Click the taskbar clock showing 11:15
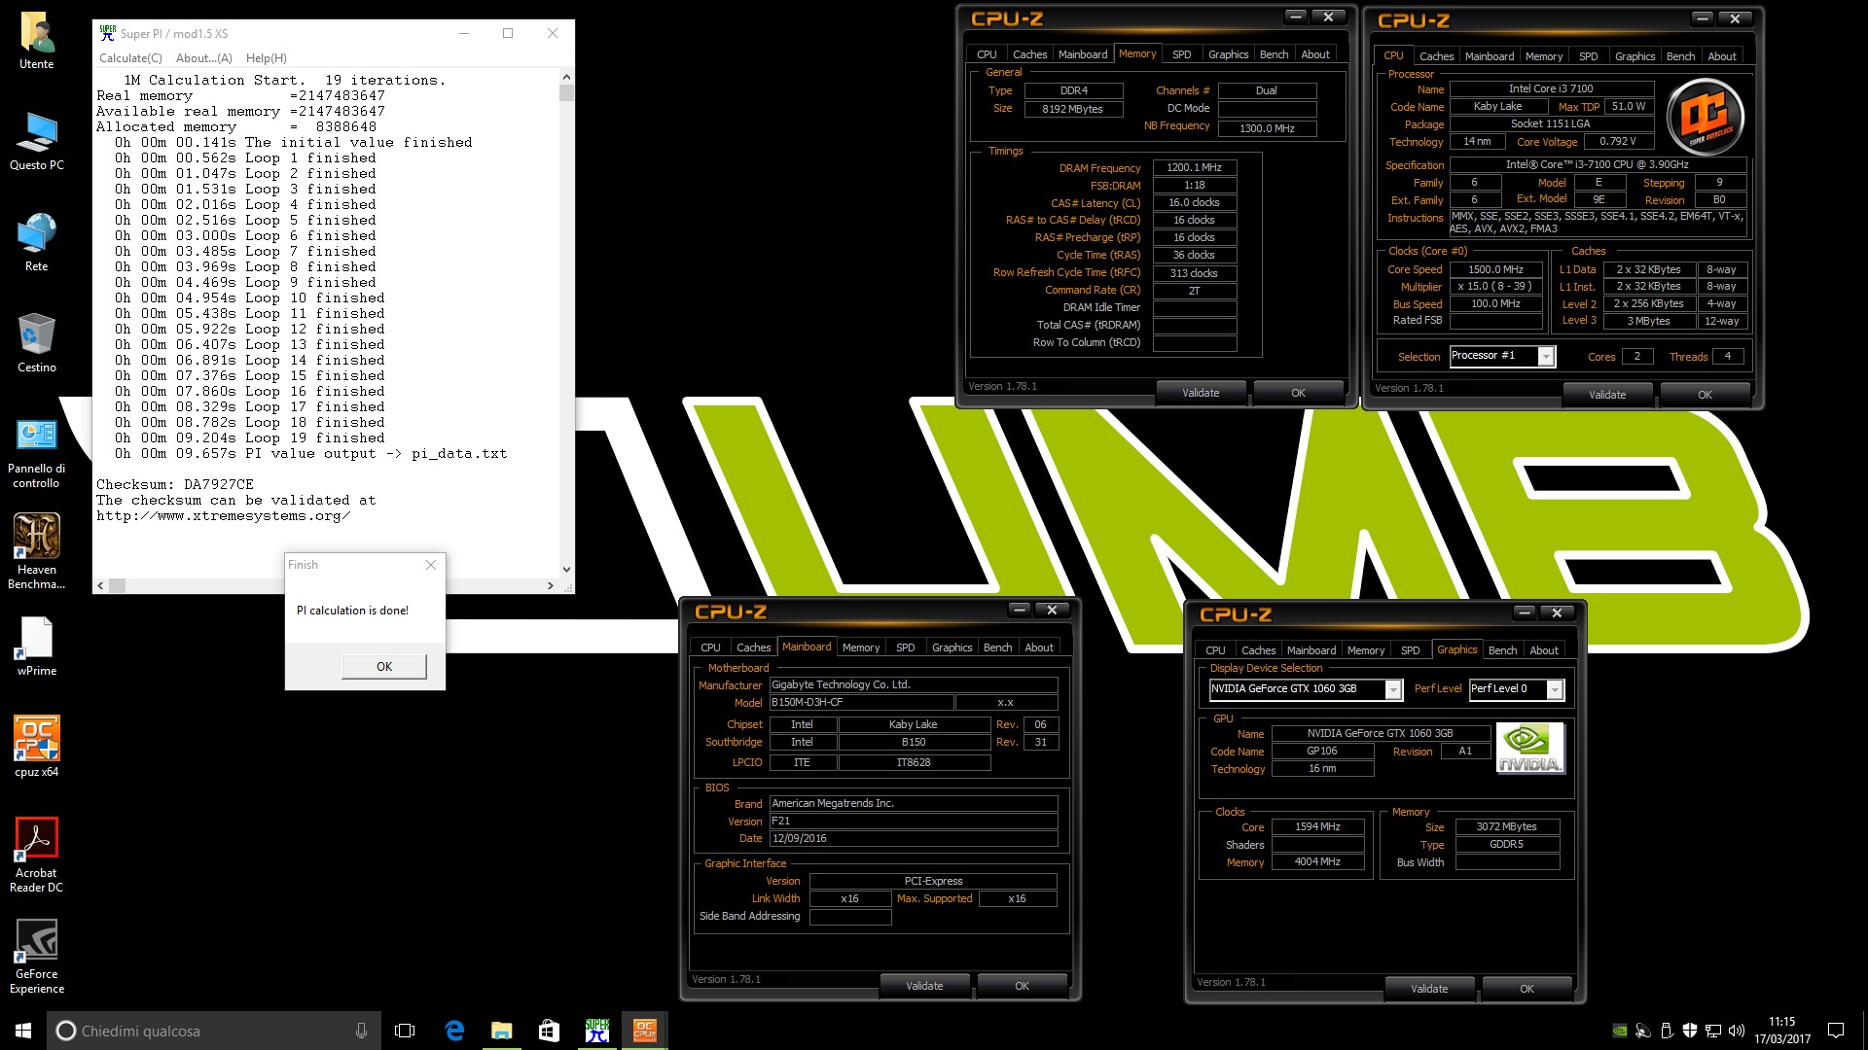 1782,1031
